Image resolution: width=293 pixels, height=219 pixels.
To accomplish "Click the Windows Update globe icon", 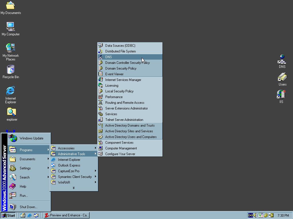I will pos(13,138).
